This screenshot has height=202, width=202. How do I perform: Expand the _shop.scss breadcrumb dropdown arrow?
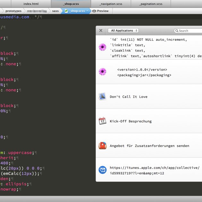click(x=87, y=11)
